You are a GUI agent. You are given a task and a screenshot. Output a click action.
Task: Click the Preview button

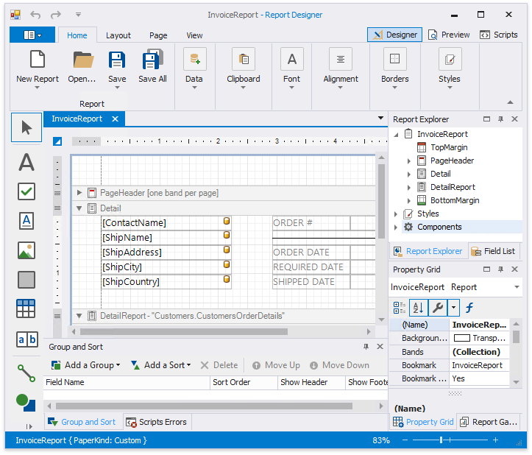pyautogui.click(x=449, y=35)
